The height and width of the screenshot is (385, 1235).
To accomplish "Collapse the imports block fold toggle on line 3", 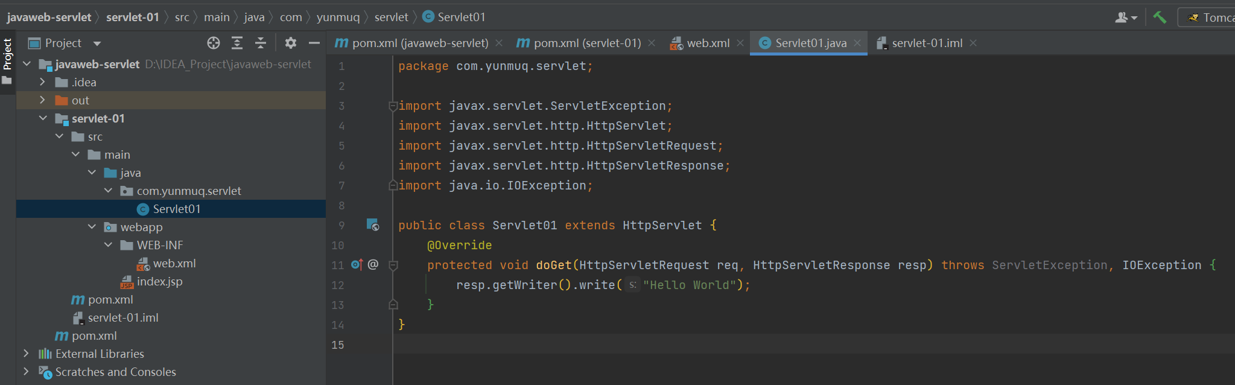I will 393,106.
